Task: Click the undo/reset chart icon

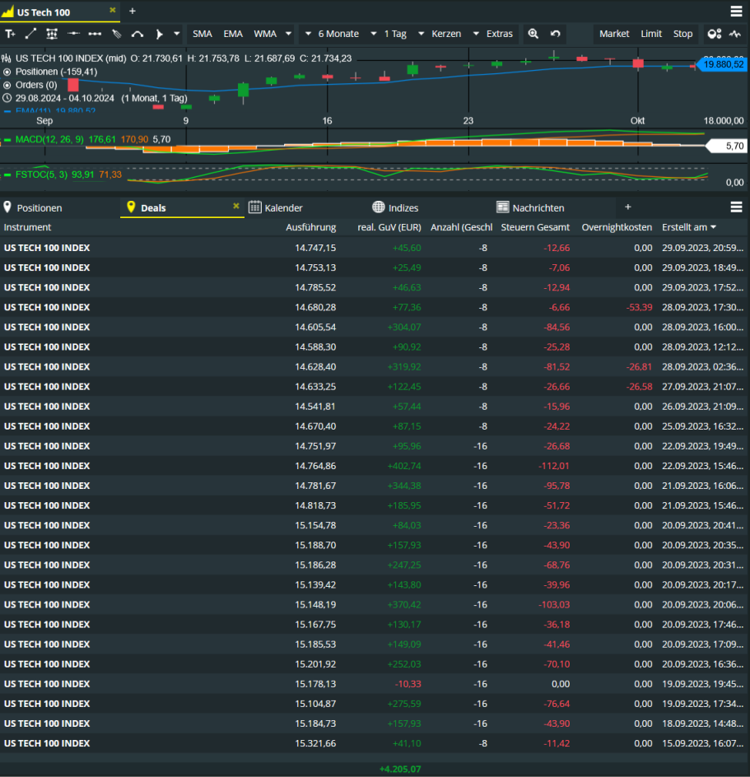Action: pyautogui.click(x=555, y=34)
